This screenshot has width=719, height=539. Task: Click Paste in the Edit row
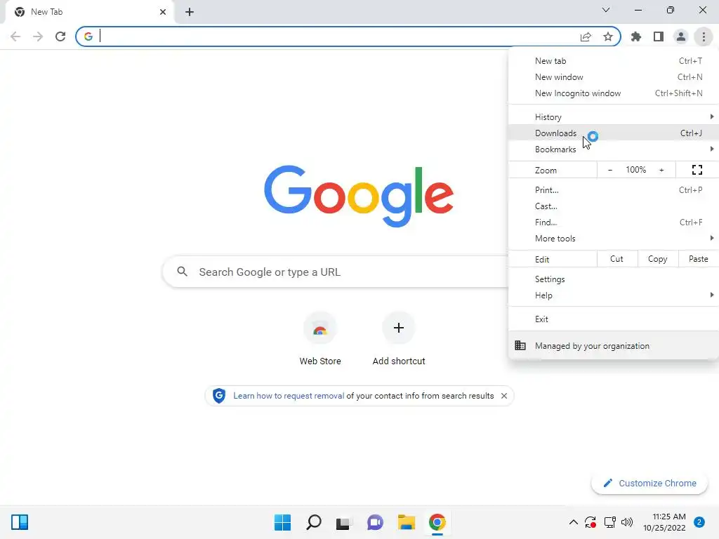pos(698,259)
